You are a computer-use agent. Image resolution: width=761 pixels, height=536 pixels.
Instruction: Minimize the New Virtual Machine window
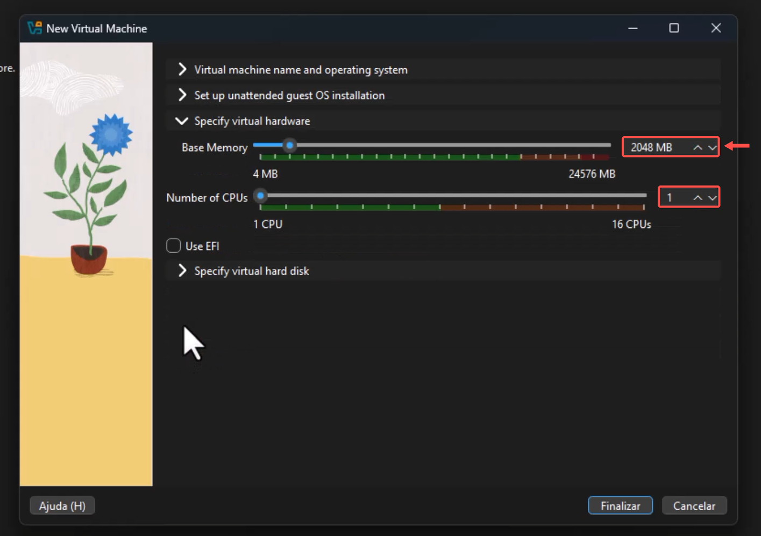(x=633, y=28)
